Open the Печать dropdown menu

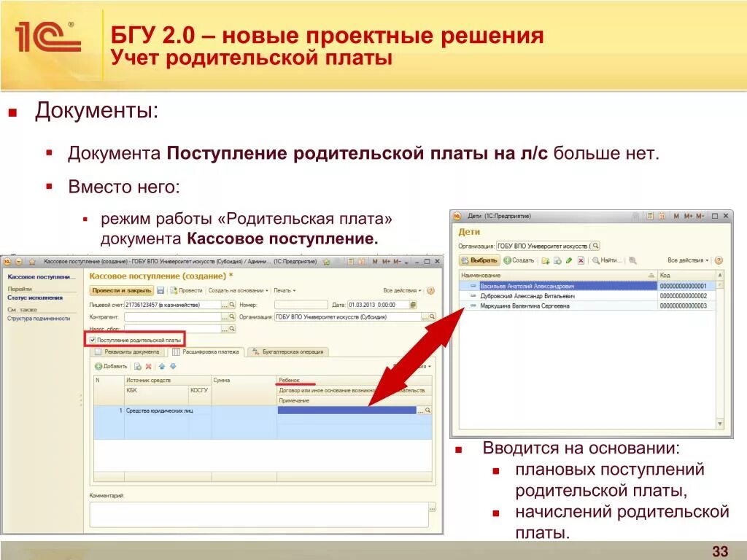(285, 290)
